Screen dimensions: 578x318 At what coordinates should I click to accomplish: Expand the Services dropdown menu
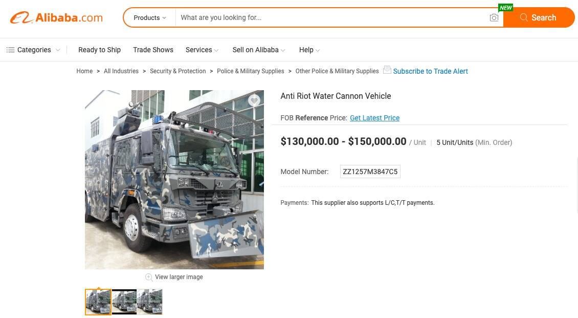[202, 50]
